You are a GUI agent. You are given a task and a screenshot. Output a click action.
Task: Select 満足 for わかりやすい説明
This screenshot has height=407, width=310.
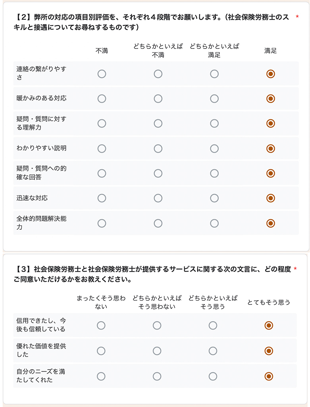[x=271, y=148]
